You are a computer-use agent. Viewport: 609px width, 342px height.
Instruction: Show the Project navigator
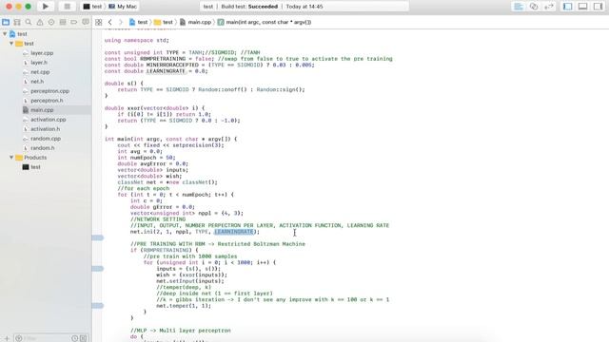pos(6,22)
